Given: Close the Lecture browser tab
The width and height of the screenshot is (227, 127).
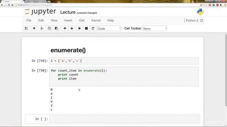Looking at the screenshot, I should [22, 1].
